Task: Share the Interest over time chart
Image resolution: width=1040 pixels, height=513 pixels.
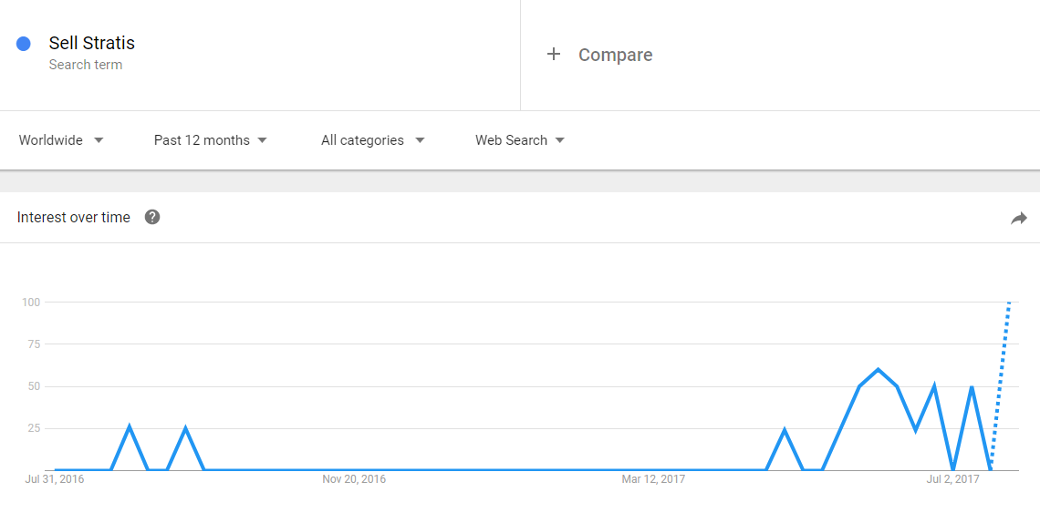Action: 1018,218
